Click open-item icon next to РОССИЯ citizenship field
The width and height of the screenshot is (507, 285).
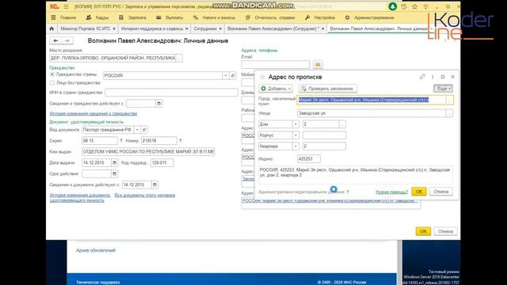232,76
